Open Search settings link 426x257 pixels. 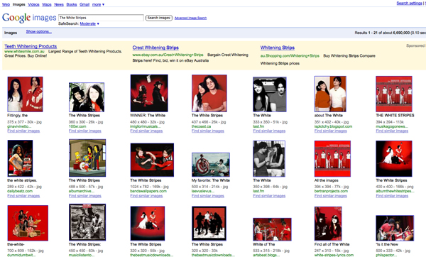[409, 4]
